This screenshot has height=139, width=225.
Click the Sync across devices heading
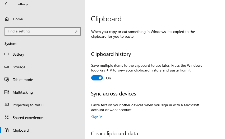113,94
